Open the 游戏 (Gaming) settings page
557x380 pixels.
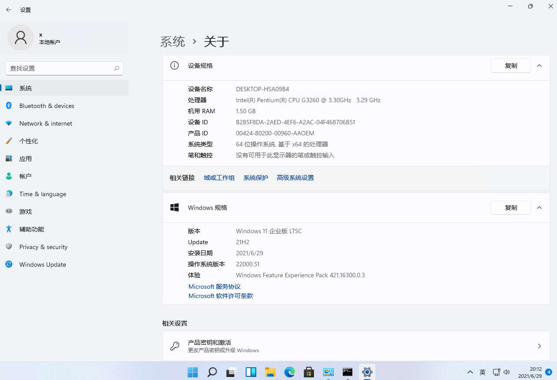click(x=25, y=212)
